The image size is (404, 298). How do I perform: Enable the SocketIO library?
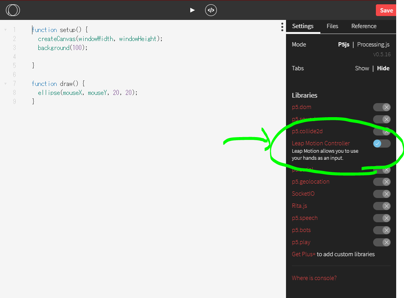382,194
